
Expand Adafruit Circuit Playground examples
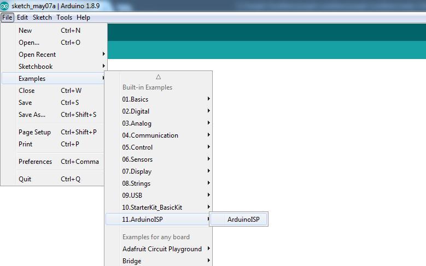(159, 249)
